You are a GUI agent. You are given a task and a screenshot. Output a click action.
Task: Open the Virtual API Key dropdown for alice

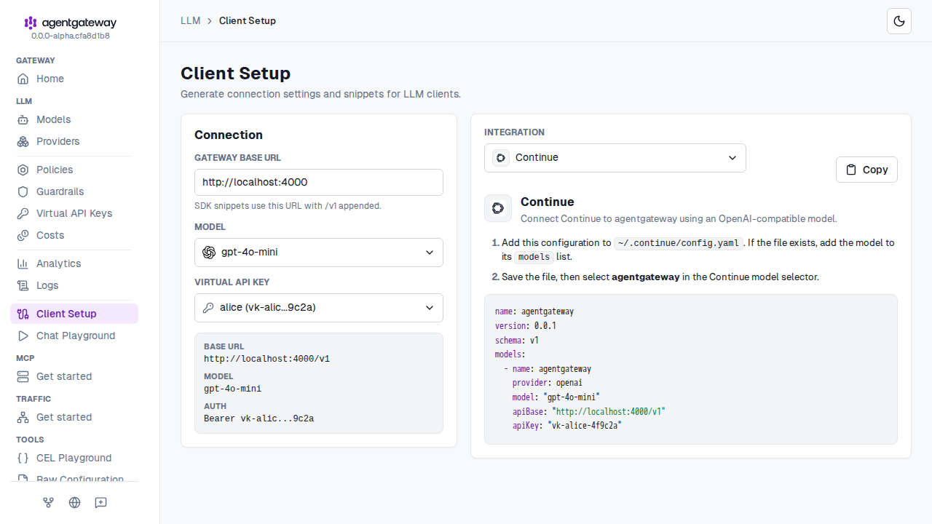319,308
